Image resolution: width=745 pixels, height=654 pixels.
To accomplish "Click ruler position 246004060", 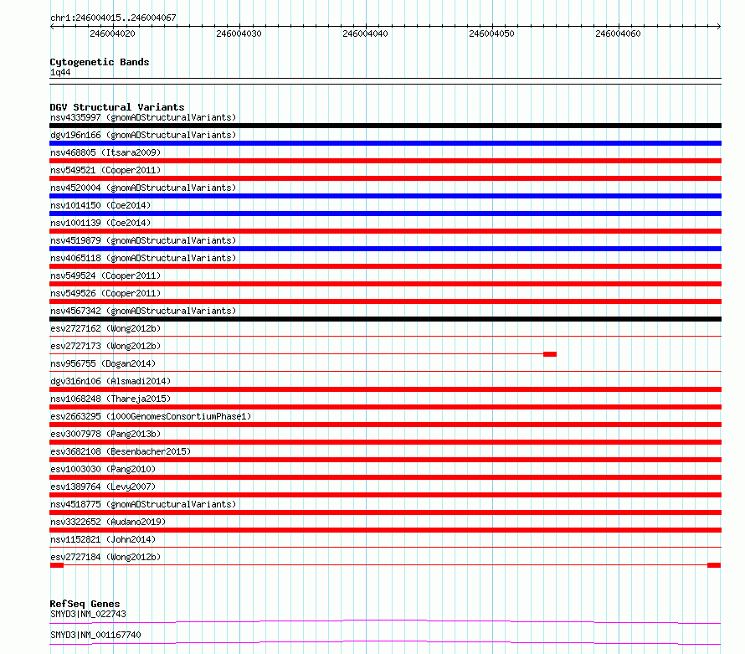I will click(x=618, y=33).
